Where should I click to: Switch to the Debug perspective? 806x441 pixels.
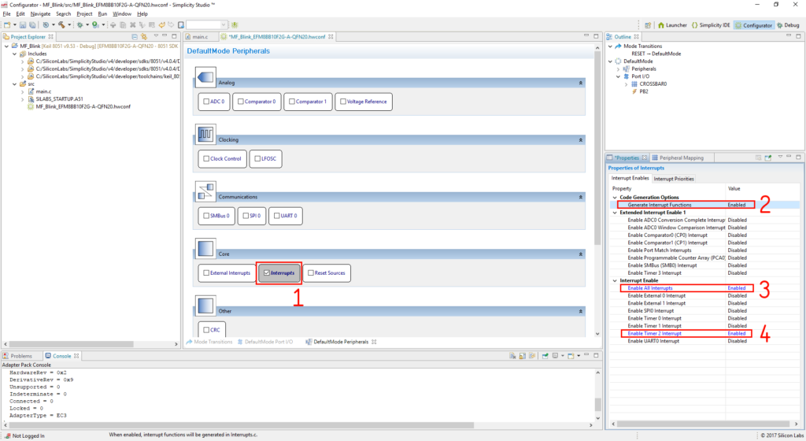point(789,25)
